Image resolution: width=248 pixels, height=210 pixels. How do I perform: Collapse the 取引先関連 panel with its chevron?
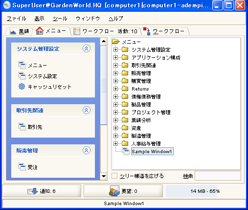tap(87, 110)
